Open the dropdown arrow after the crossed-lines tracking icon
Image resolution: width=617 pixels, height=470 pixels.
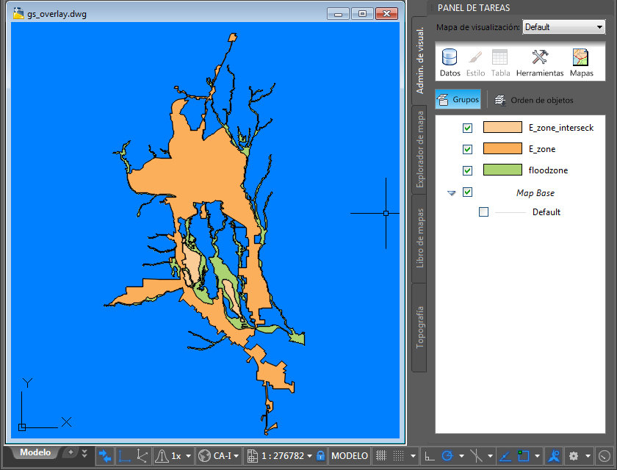coord(491,456)
